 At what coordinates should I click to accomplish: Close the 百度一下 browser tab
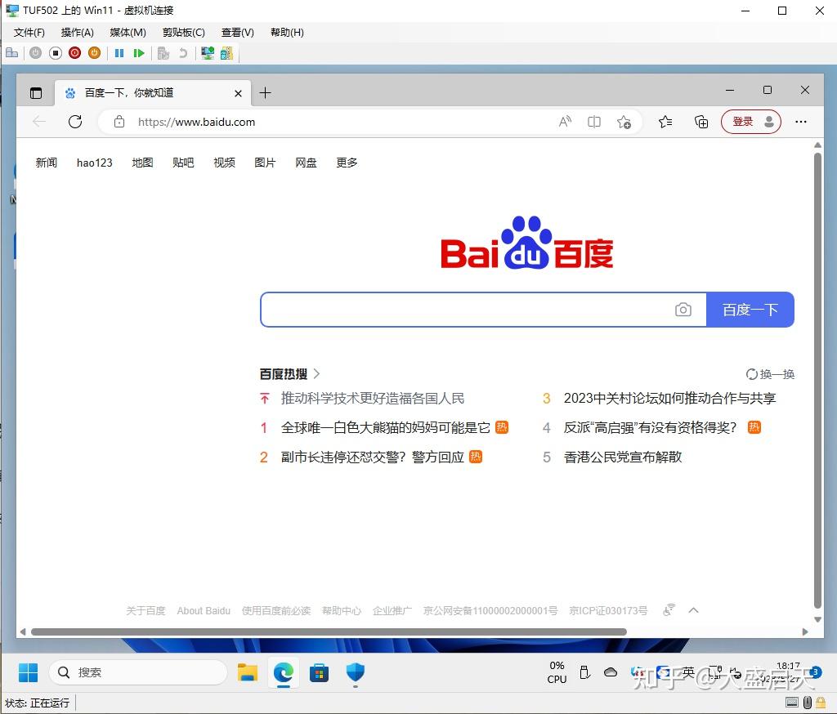click(x=238, y=93)
